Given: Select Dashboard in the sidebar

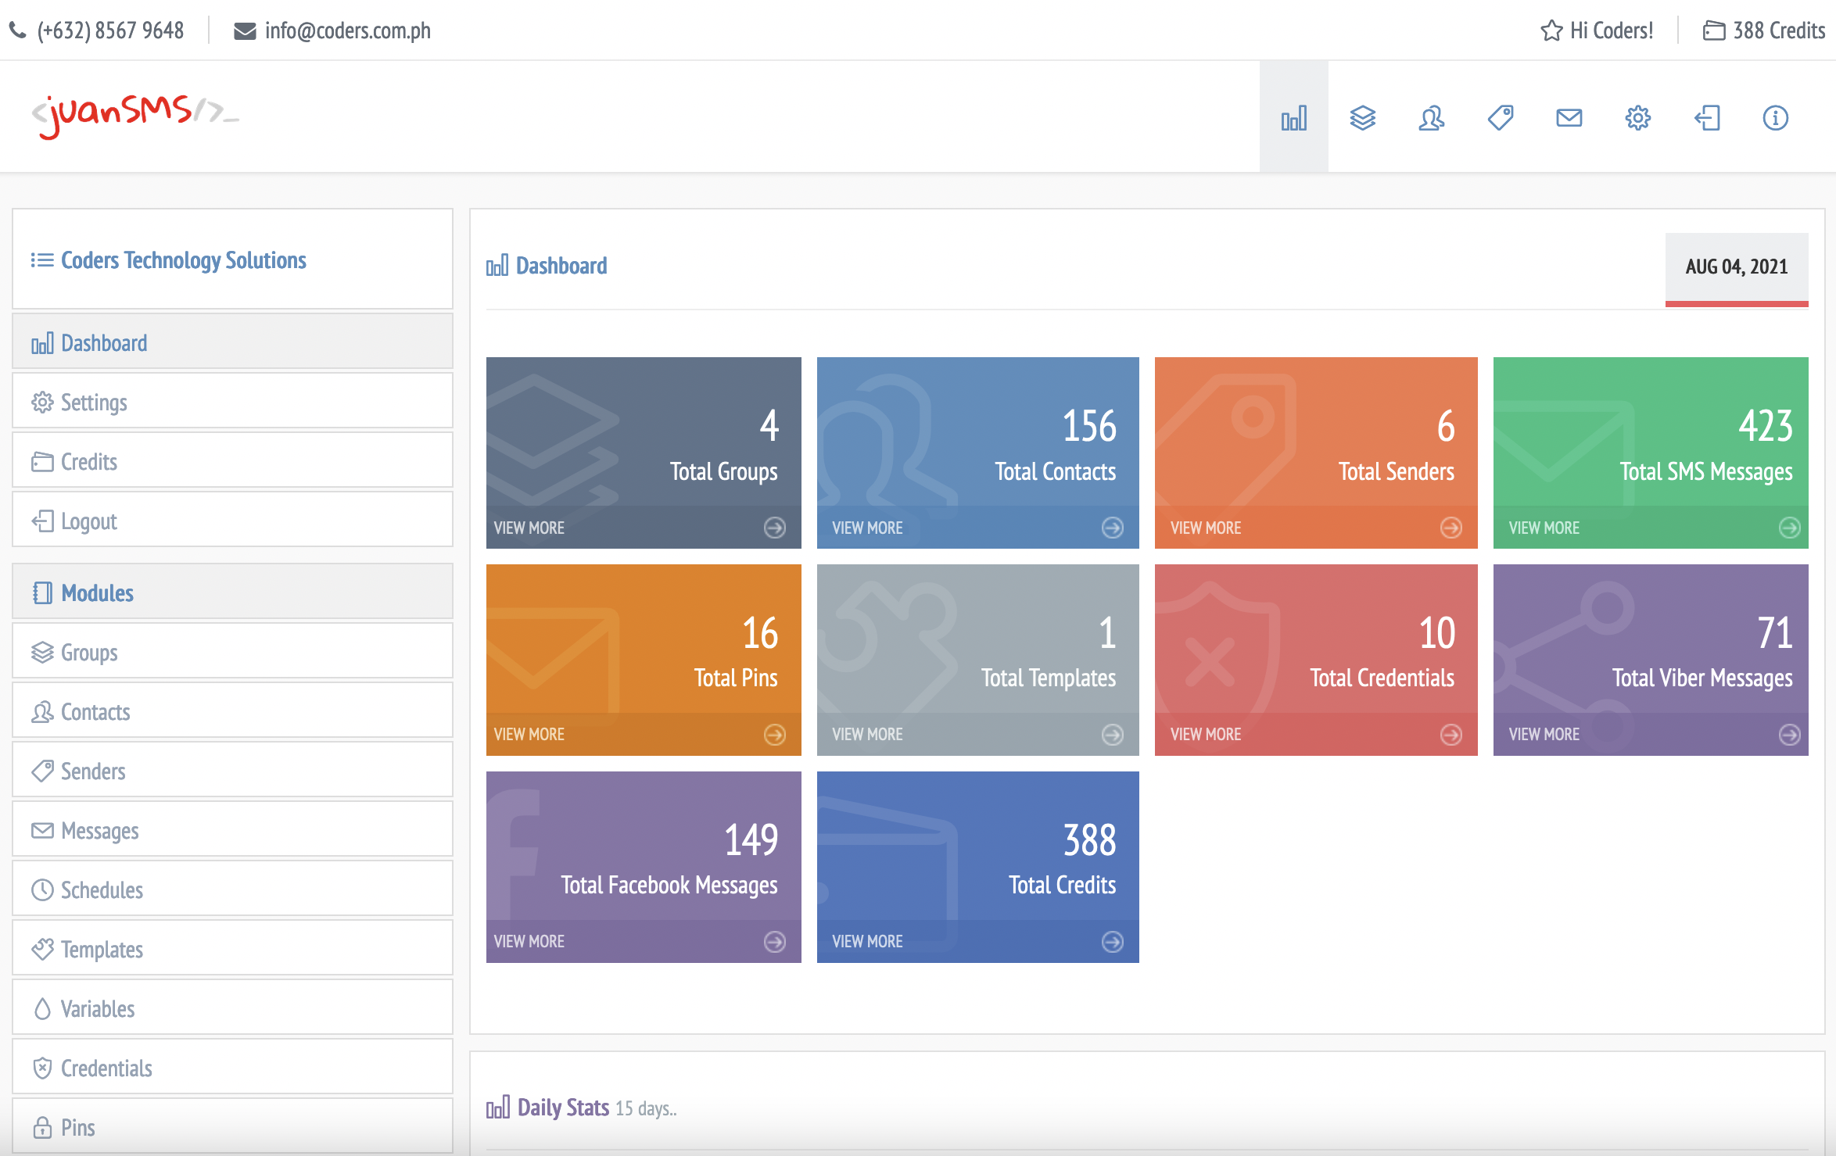Looking at the screenshot, I should pyautogui.click(x=232, y=342).
